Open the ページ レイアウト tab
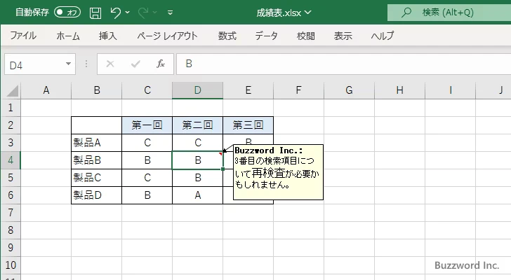Image resolution: width=511 pixels, height=280 pixels. 167,36
